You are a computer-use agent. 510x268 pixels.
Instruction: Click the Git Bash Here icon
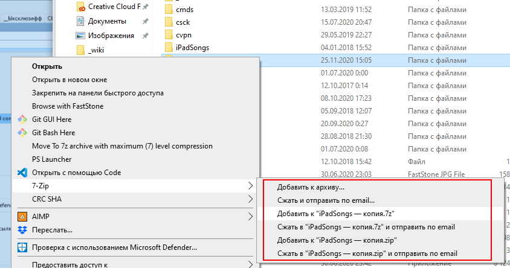[22, 133]
